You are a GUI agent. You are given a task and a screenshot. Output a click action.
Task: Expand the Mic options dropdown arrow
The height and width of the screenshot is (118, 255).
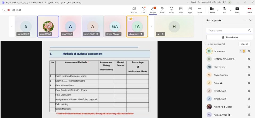pyautogui.click(x=230, y=10)
